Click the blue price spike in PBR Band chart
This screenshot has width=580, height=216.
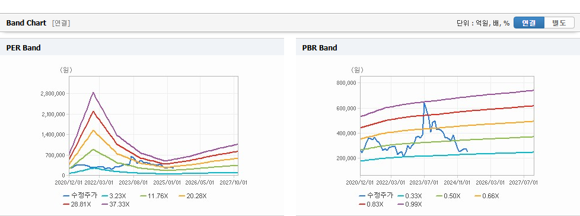424,103
